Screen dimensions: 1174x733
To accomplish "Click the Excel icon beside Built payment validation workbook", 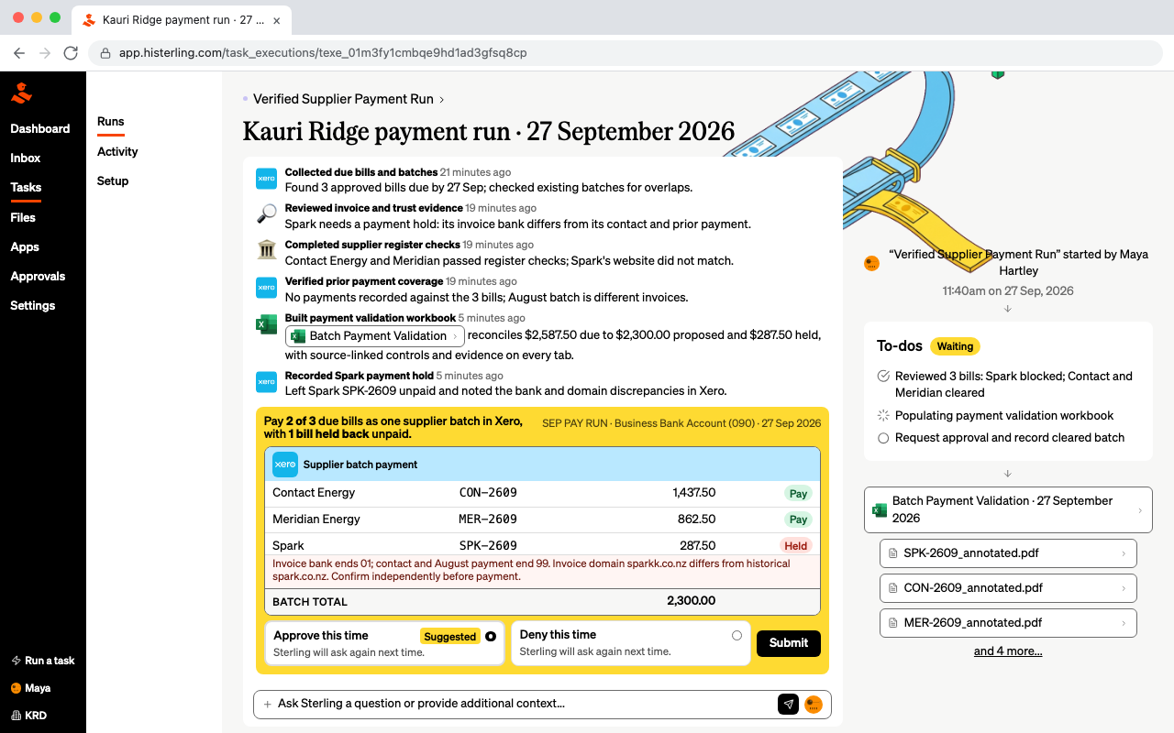I will [266, 324].
